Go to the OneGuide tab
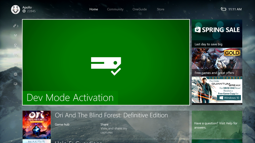Image resolution: width=255 pixels, height=143 pixels. pyautogui.click(x=140, y=9)
